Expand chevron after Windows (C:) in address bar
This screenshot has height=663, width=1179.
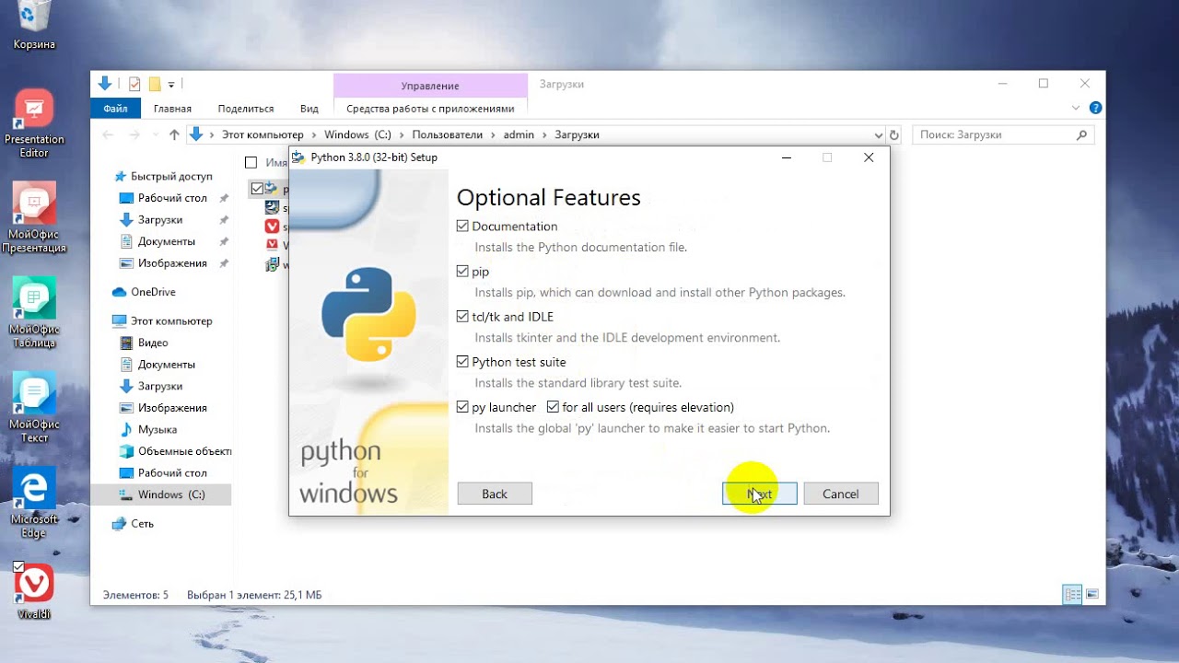pos(402,134)
